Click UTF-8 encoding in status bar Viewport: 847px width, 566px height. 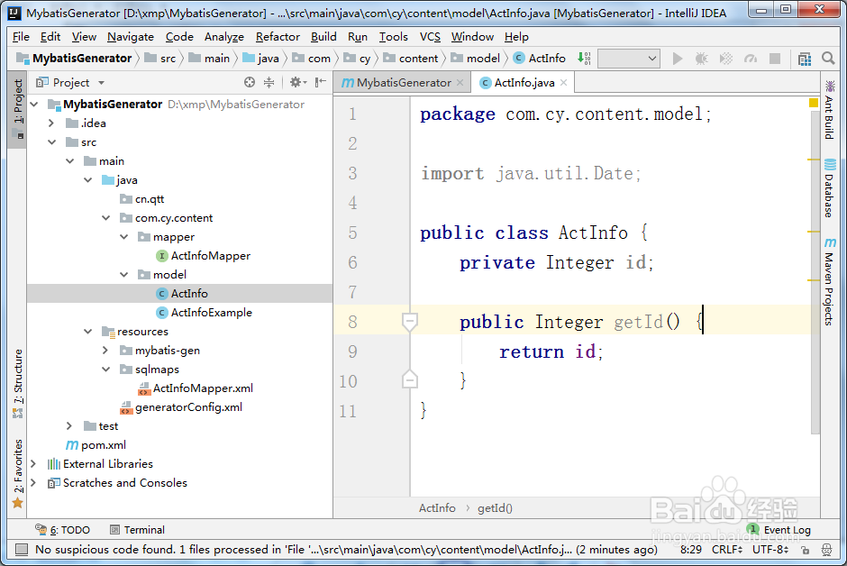(770, 550)
